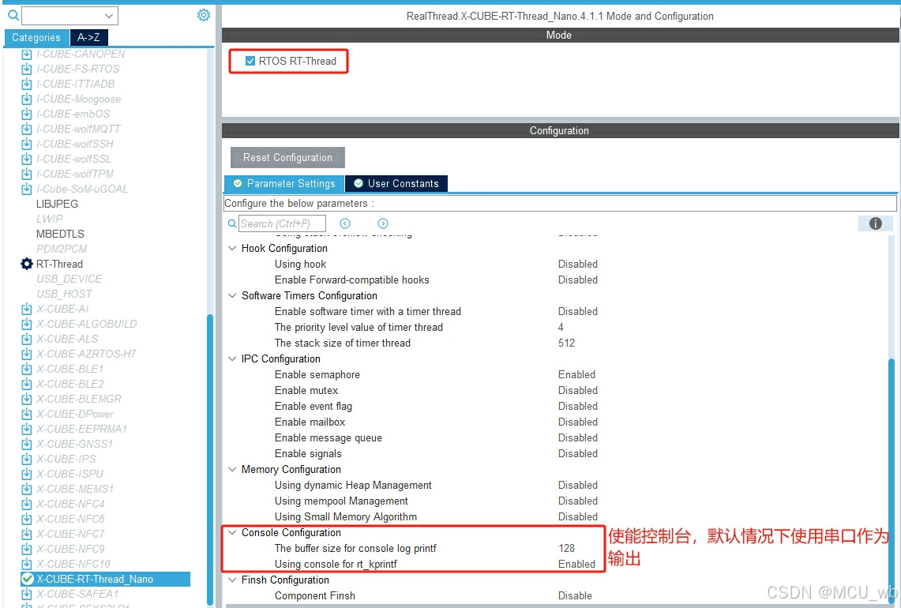Screen dimensions: 901x608
Task: Collapse the Finsh Configuration section
Action: tap(232, 580)
